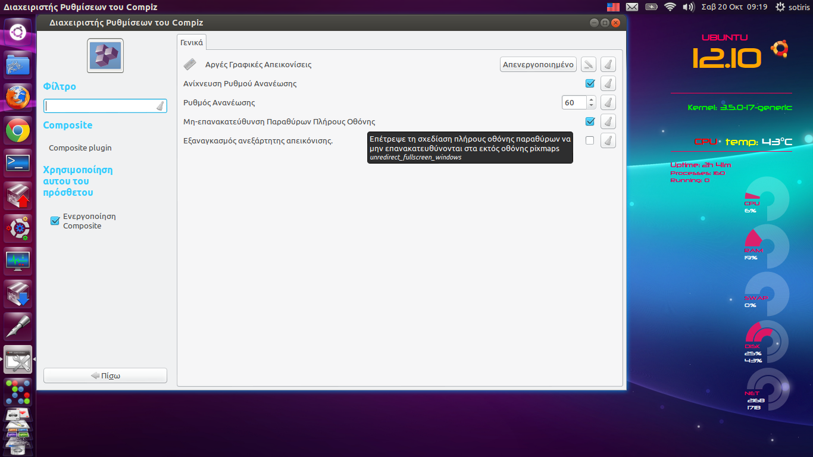Go back with the Πίσω button
The image size is (813, 457).
[x=105, y=375]
